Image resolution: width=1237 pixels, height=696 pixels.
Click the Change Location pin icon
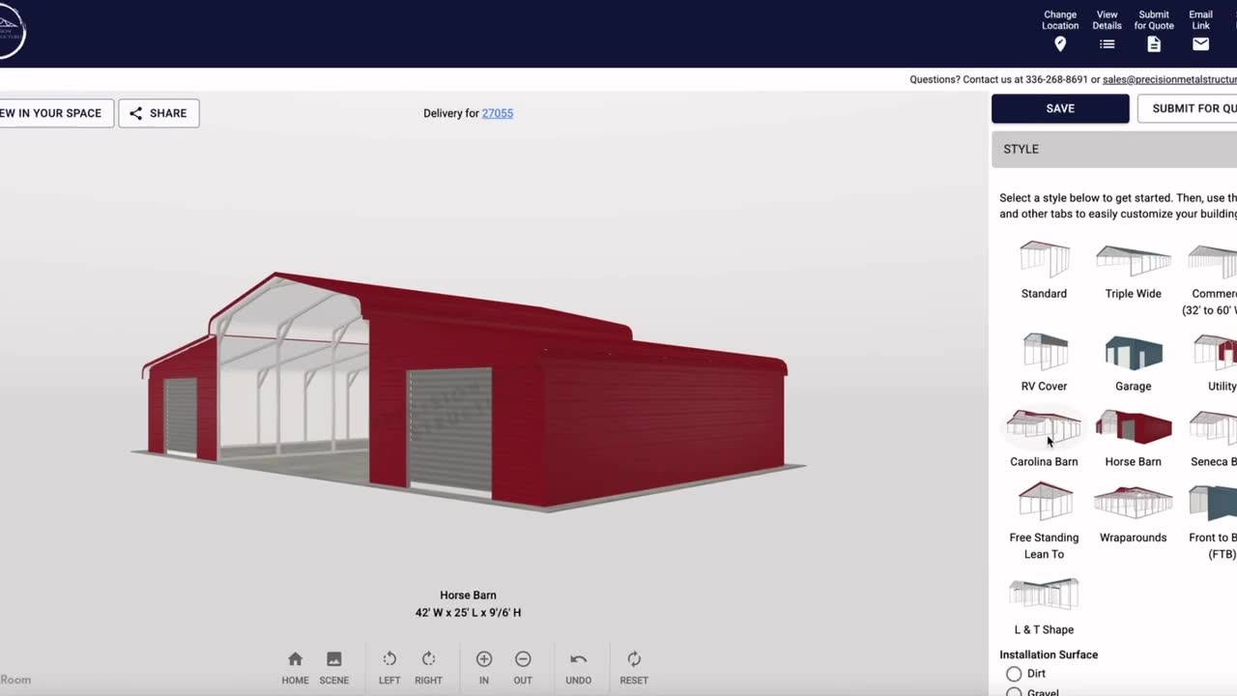(x=1060, y=44)
